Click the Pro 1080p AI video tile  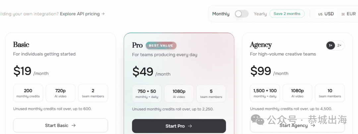[x=179, y=94]
